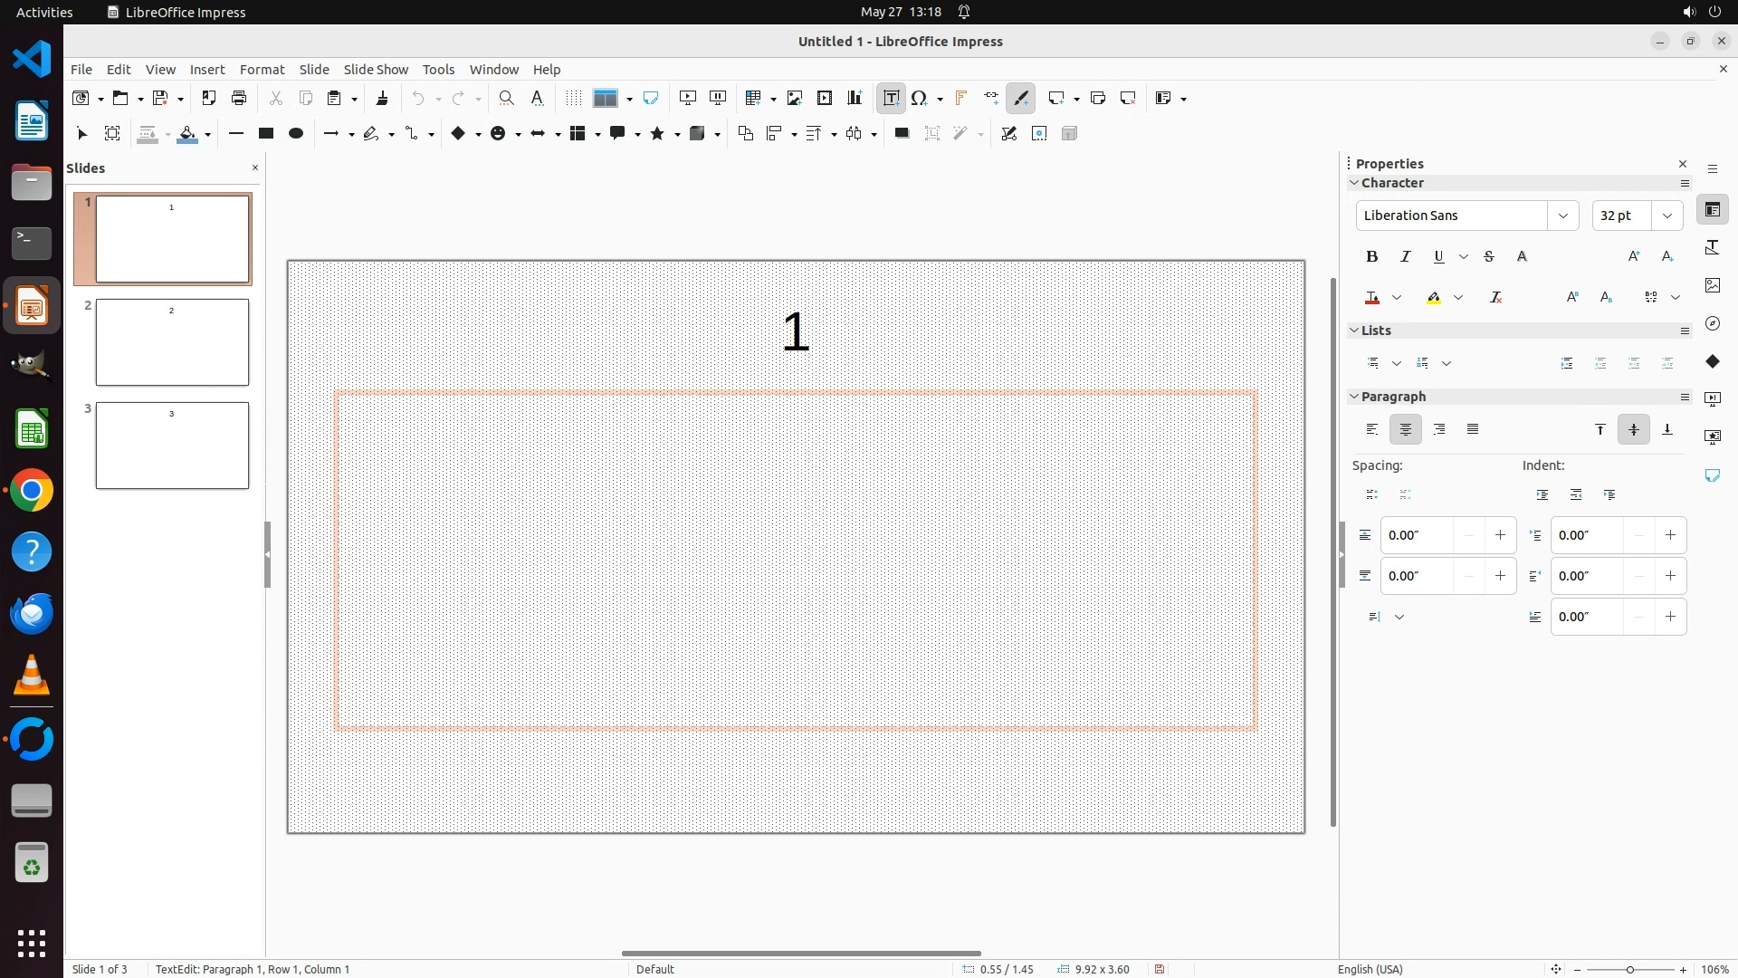Click the Insert Special Character icon
The height and width of the screenshot is (978, 1738).
pos(920,99)
